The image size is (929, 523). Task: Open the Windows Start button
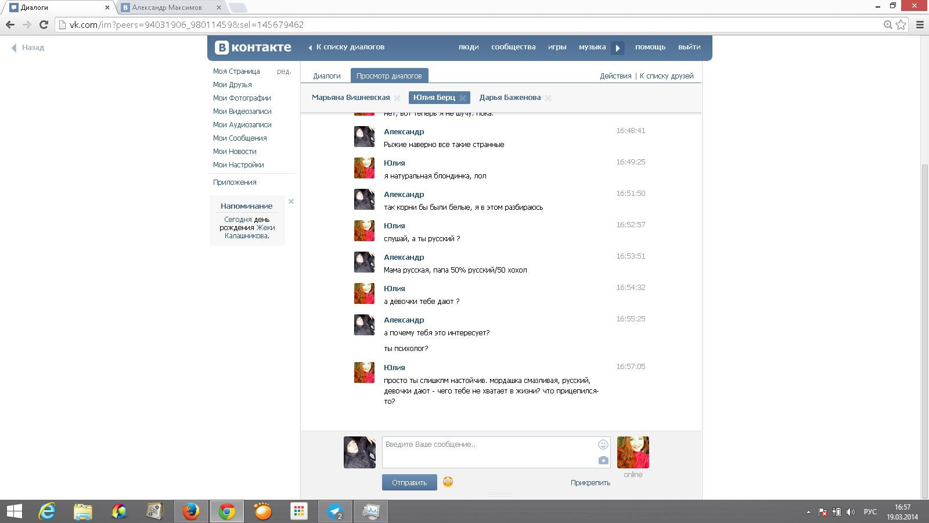coord(14,511)
